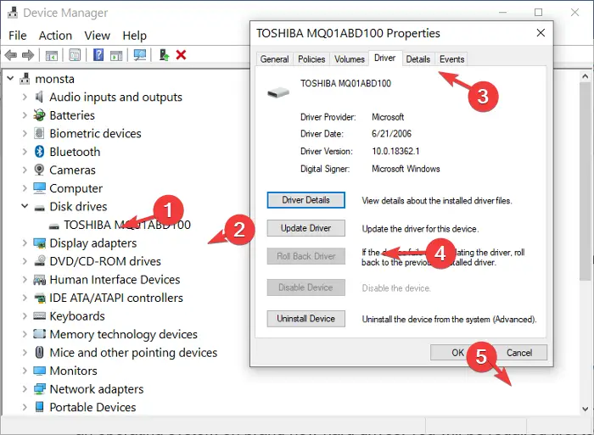Click the Memory technology devices chip icon
The image size is (594, 435).
pyautogui.click(x=39, y=334)
